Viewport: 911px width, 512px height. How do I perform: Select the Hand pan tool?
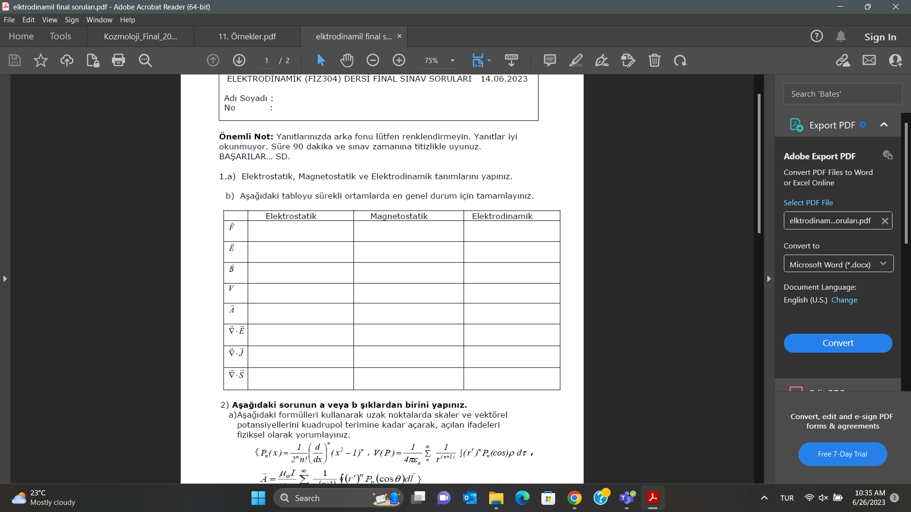click(x=347, y=60)
